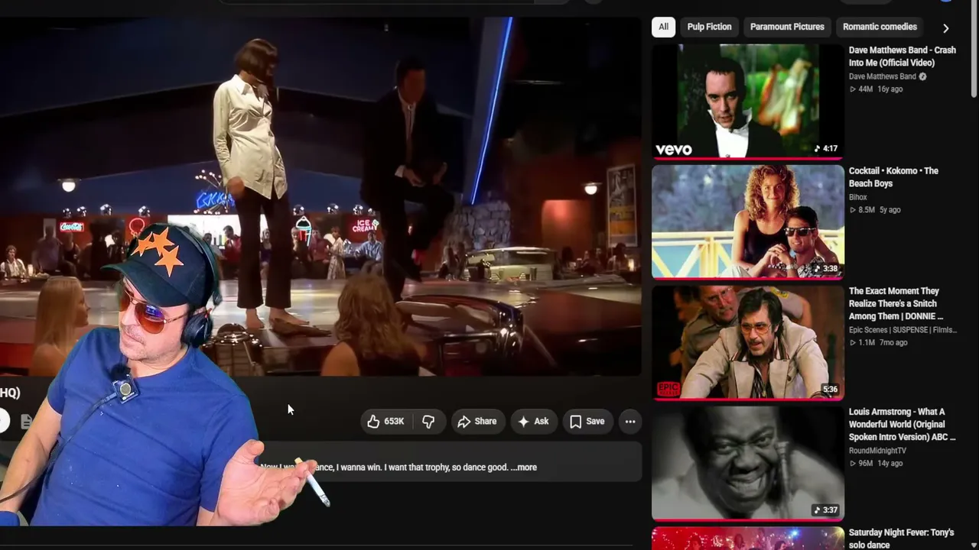Viewport: 979px width, 550px height.
Task: Visit the Dave Matthews Band channel name
Action: [x=882, y=76]
